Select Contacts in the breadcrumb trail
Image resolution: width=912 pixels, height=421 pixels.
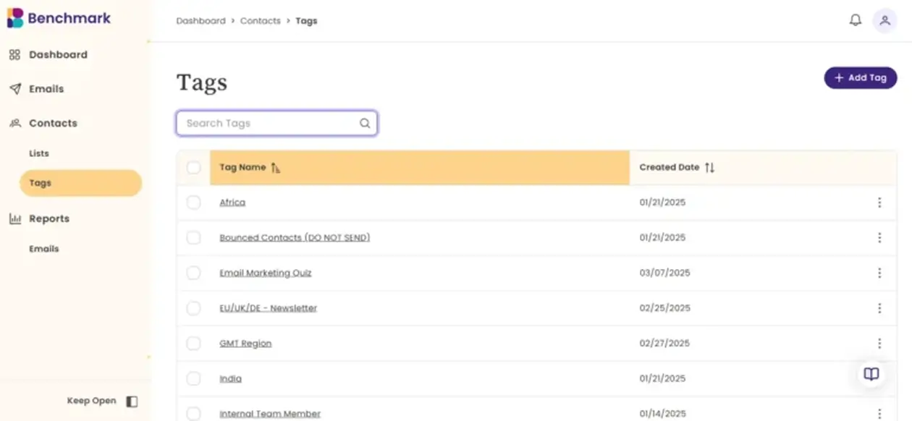(260, 20)
